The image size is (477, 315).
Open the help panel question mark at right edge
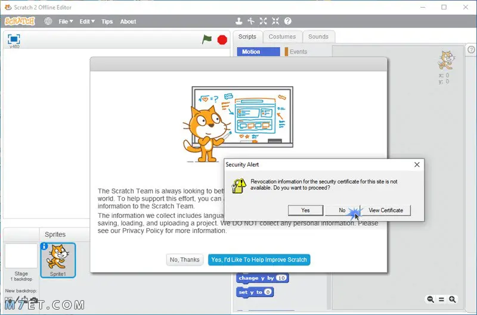[471, 50]
